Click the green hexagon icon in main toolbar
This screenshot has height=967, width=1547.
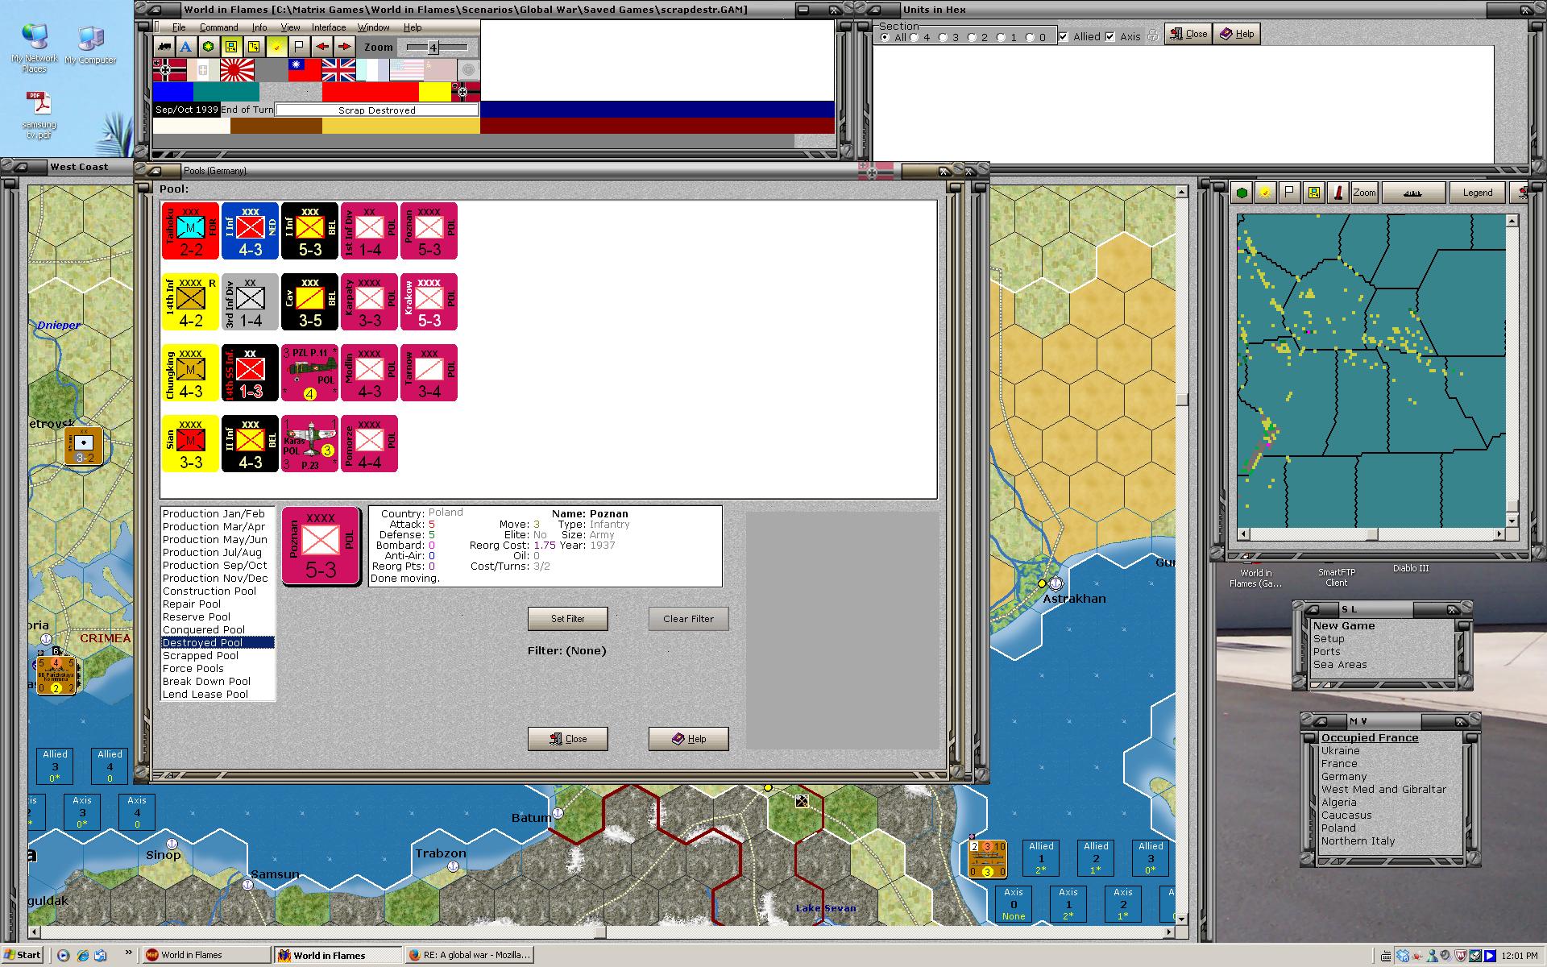(209, 47)
